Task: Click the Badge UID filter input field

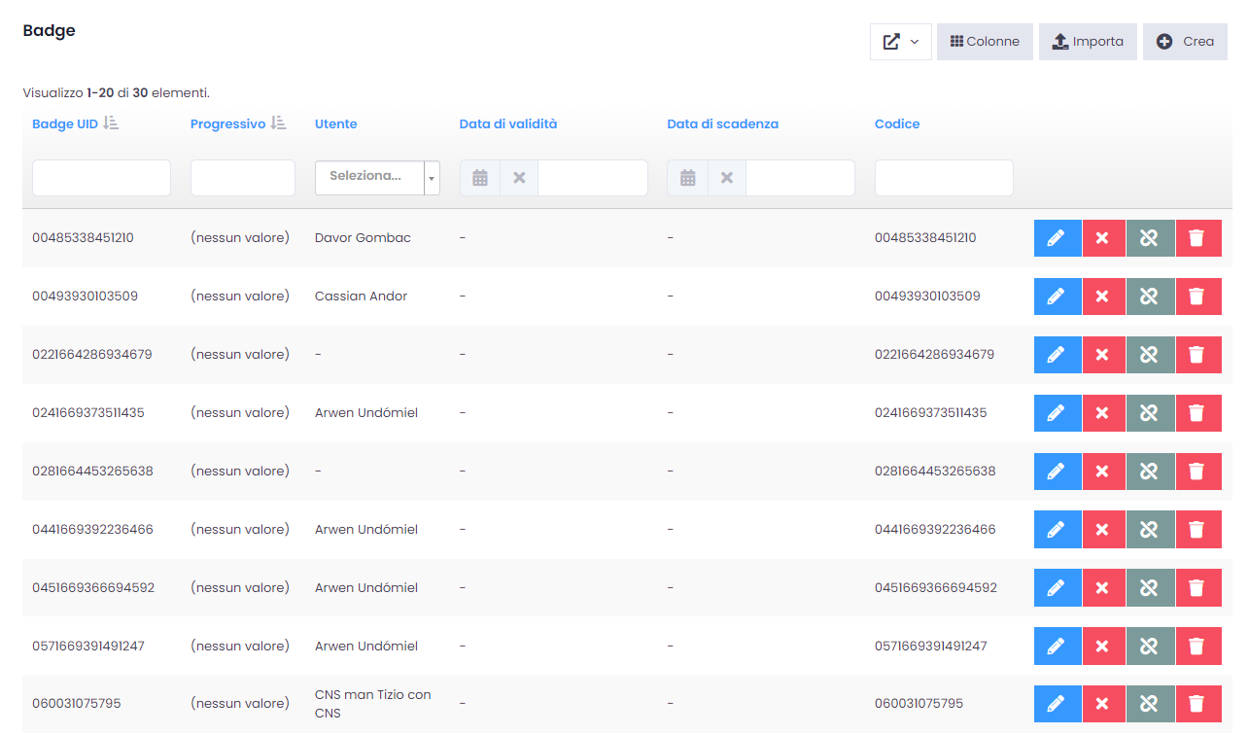Action: tap(101, 178)
